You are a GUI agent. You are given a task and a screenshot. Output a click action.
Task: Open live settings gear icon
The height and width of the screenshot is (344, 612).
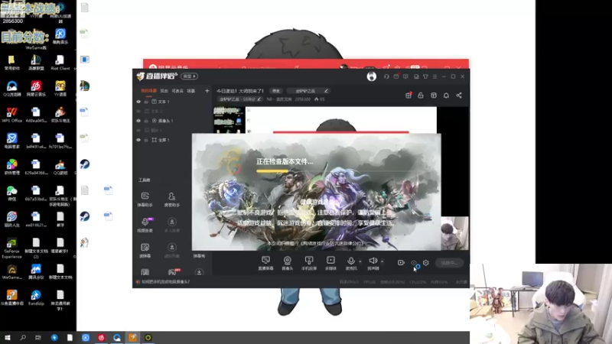(x=426, y=263)
